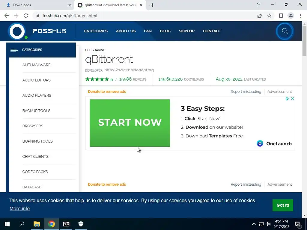Image resolution: width=307 pixels, height=230 pixels.
Task: Show hidden tray icons chevron
Action: tap(254, 224)
